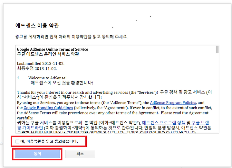Click the '구글 애드센스 온라인 서비스 약관' title

48,54
